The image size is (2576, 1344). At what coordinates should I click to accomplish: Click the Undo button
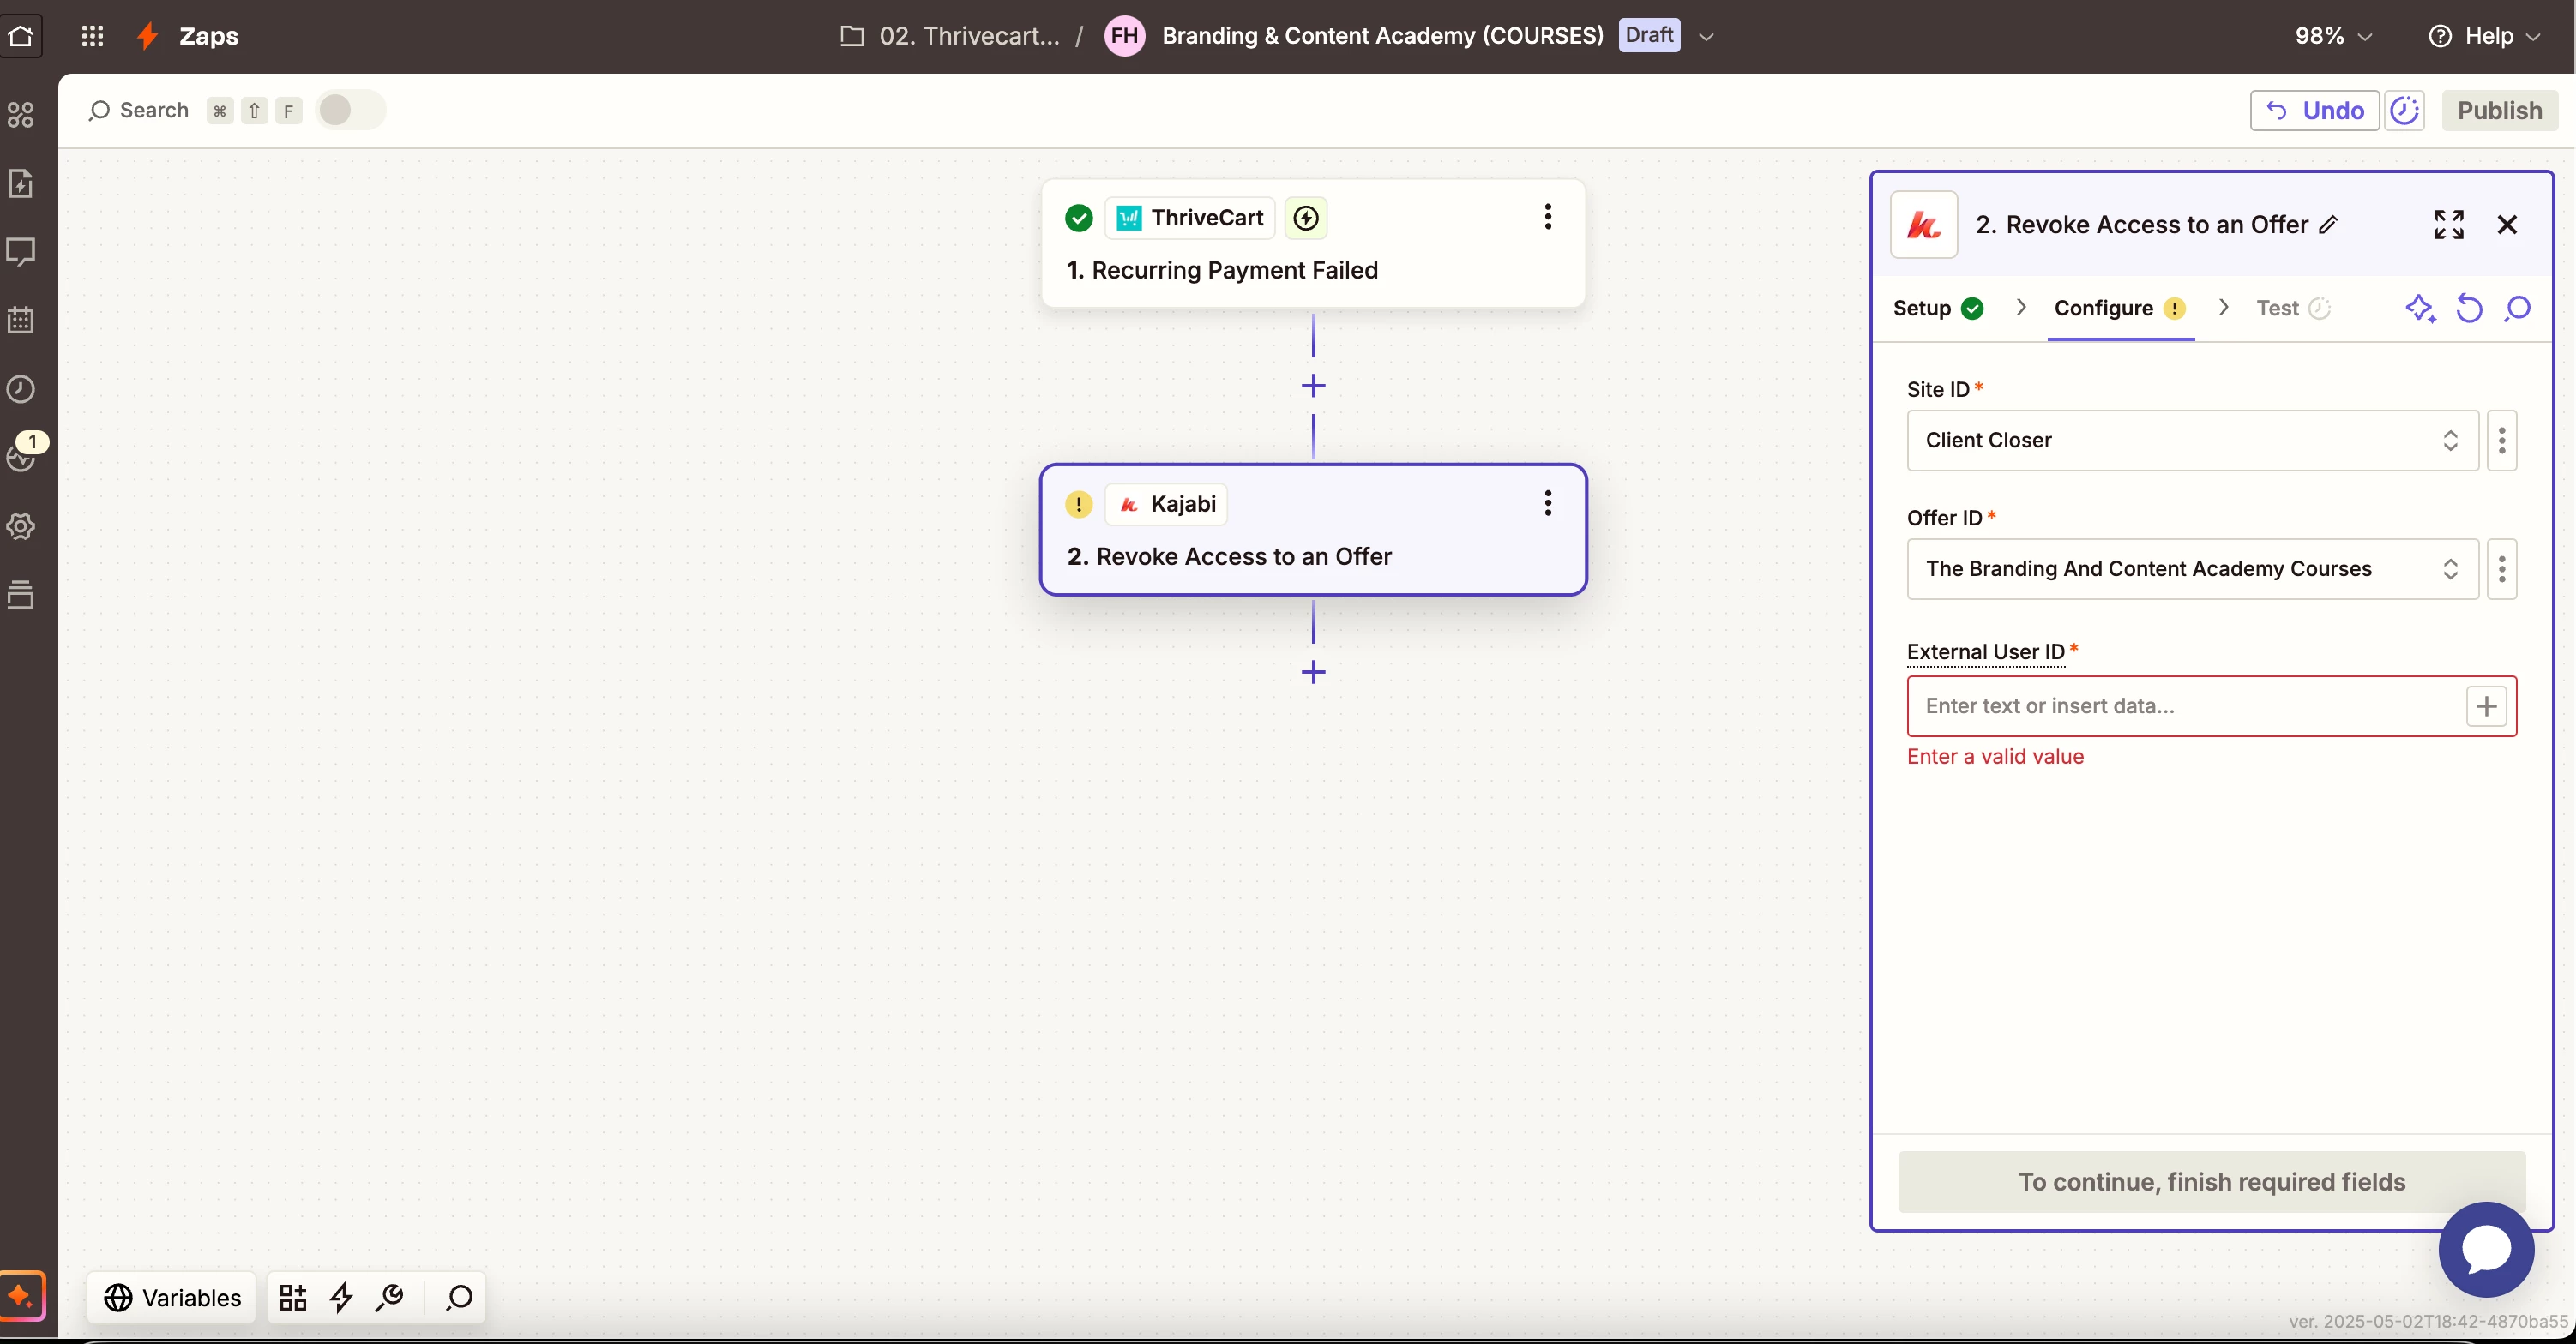click(2314, 110)
